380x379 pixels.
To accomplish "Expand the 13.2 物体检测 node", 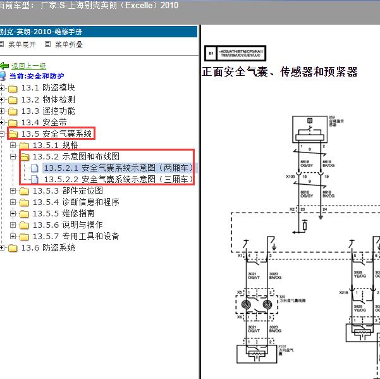I will click(x=2, y=100).
